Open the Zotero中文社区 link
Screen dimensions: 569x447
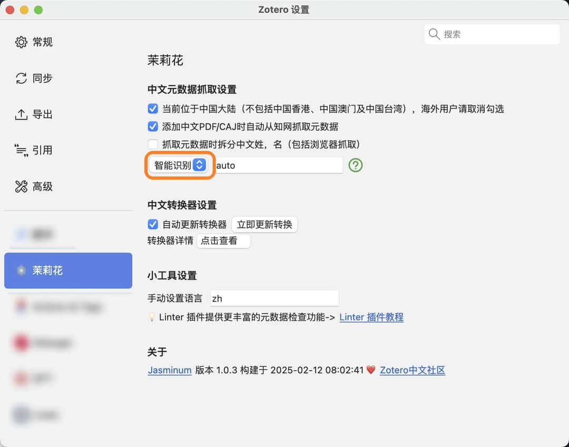[x=412, y=370]
